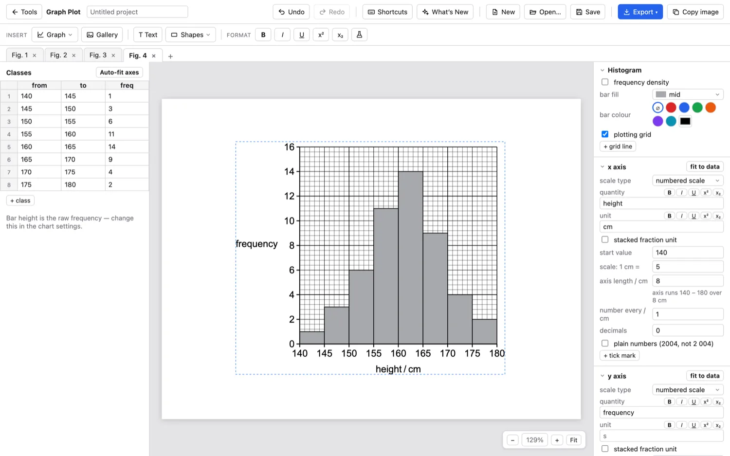Open the Gallery
The height and width of the screenshot is (456, 730).
[102, 35]
